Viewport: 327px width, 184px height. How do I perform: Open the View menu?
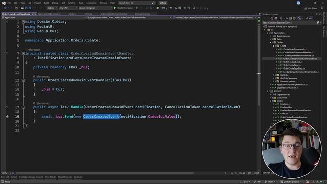pos(22,3)
